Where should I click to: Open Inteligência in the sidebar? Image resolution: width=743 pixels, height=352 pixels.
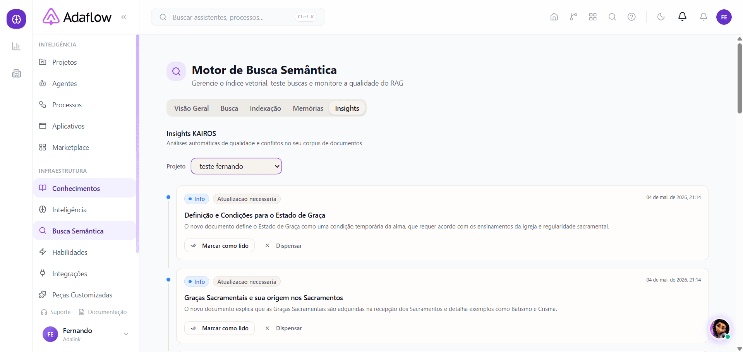point(84,209)
